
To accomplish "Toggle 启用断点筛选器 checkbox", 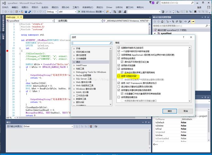I will [119, 65].
